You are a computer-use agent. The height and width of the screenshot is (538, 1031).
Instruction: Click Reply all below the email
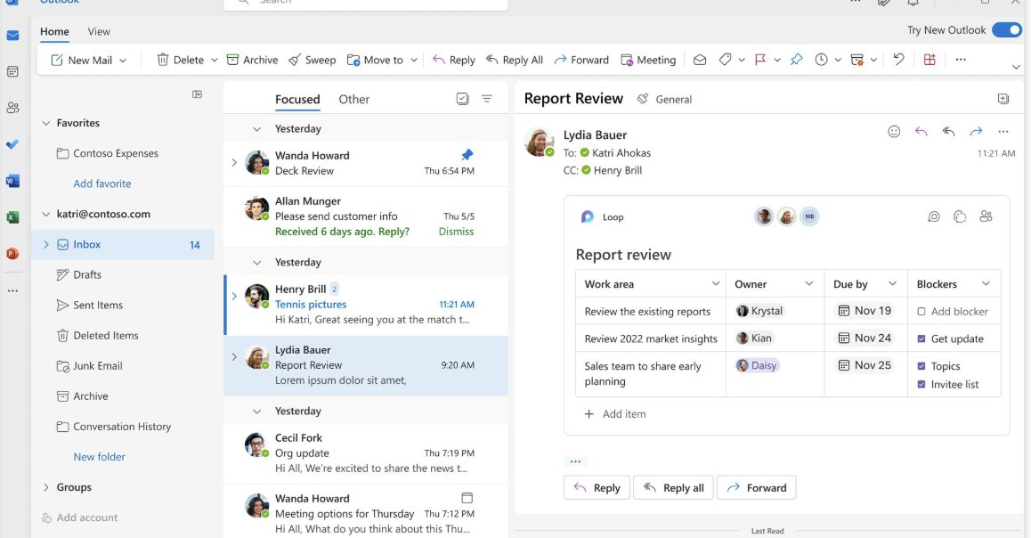tap(673, 487)
